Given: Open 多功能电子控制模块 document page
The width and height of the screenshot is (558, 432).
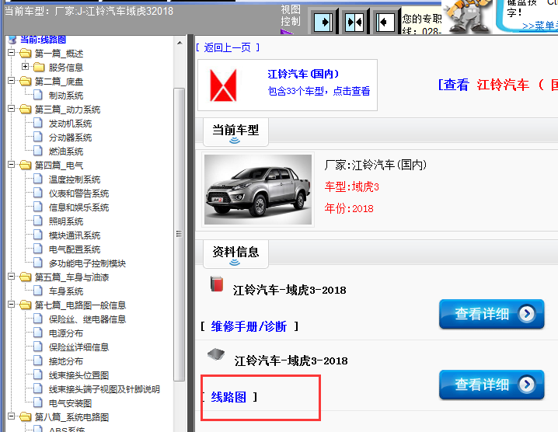Looking at the screenshot, I should (x=87, y=263).
